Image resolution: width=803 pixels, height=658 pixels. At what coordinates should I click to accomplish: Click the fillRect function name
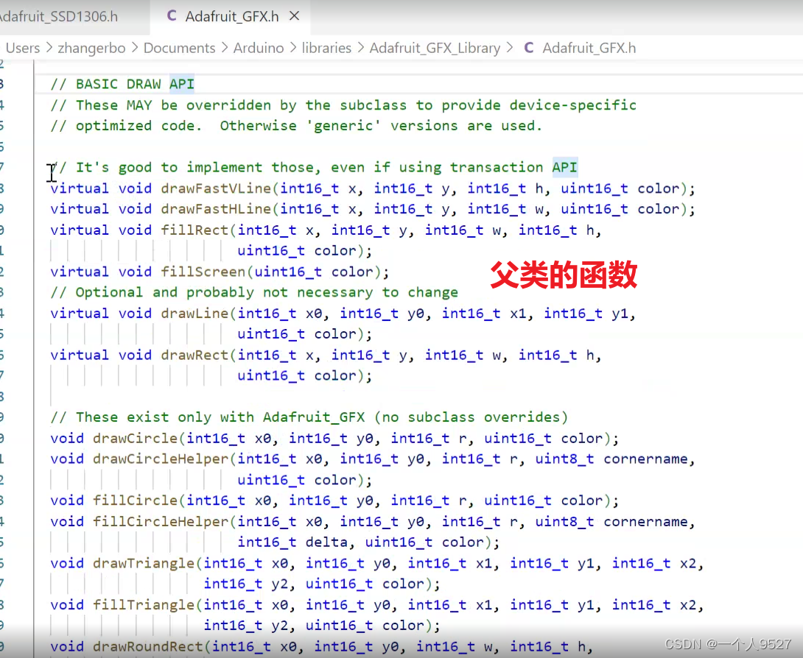pos(194,230)
